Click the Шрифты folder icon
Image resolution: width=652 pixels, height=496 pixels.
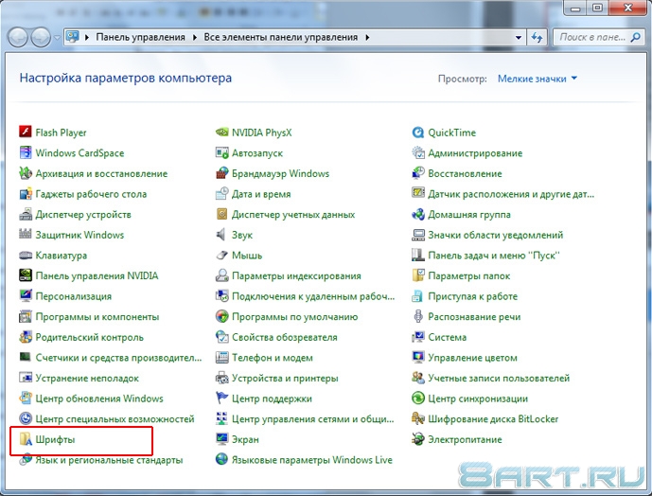[x=26, y=439]
